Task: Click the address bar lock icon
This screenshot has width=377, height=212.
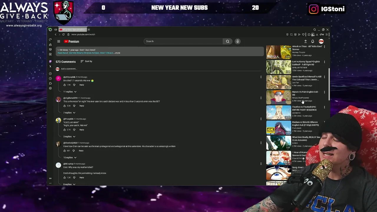Action: (68, 34)
